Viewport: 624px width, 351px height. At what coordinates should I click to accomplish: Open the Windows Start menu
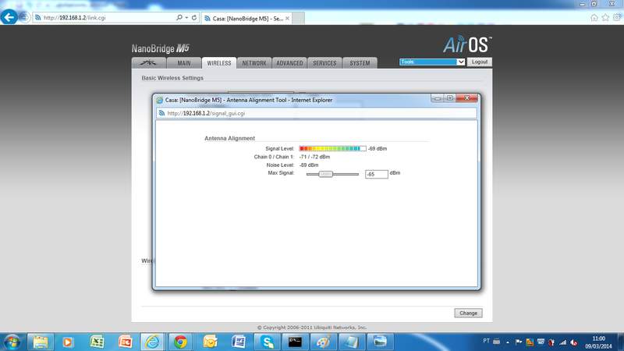pos(12,342)
